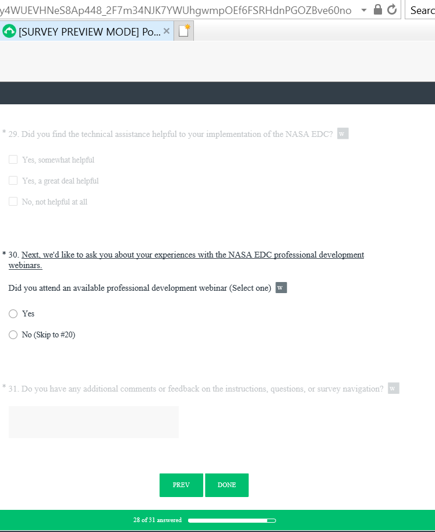Image resolution: width=435 pixels, height=532 pixels.
Task: Click the SurveyMonkey favicon on the tab
Action: tap(9, 32)
